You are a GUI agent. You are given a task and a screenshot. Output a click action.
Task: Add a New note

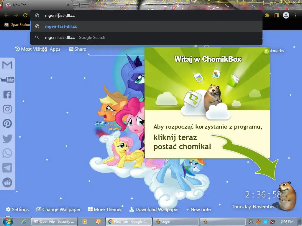click(x=198, y=210)
